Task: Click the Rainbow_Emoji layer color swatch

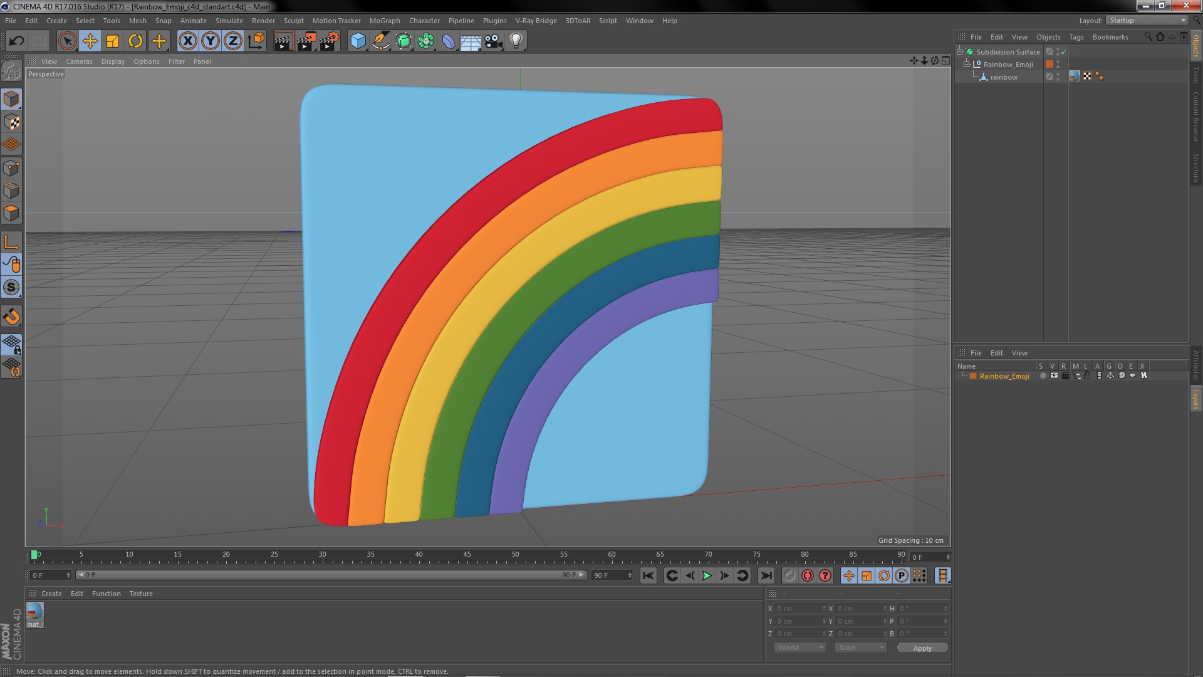Action: (973, 376)
